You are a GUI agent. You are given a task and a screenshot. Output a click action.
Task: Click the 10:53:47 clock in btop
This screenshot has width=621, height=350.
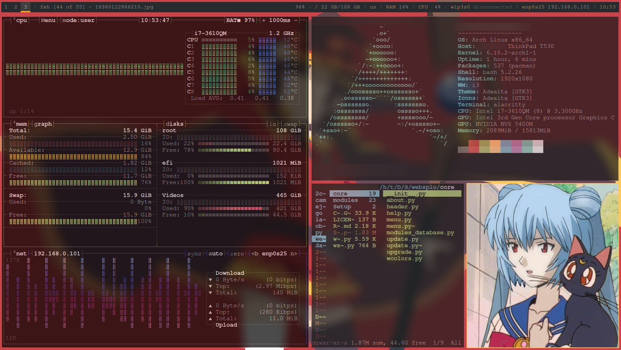pos(155,20)
